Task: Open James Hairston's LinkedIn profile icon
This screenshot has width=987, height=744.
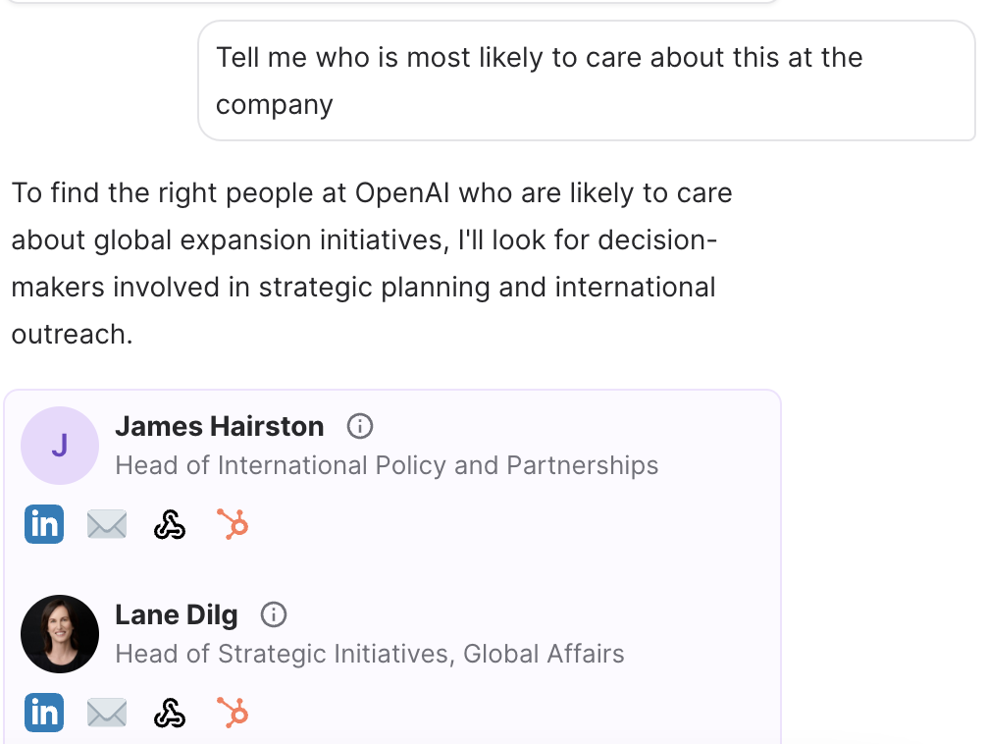Action: [44, 524]
